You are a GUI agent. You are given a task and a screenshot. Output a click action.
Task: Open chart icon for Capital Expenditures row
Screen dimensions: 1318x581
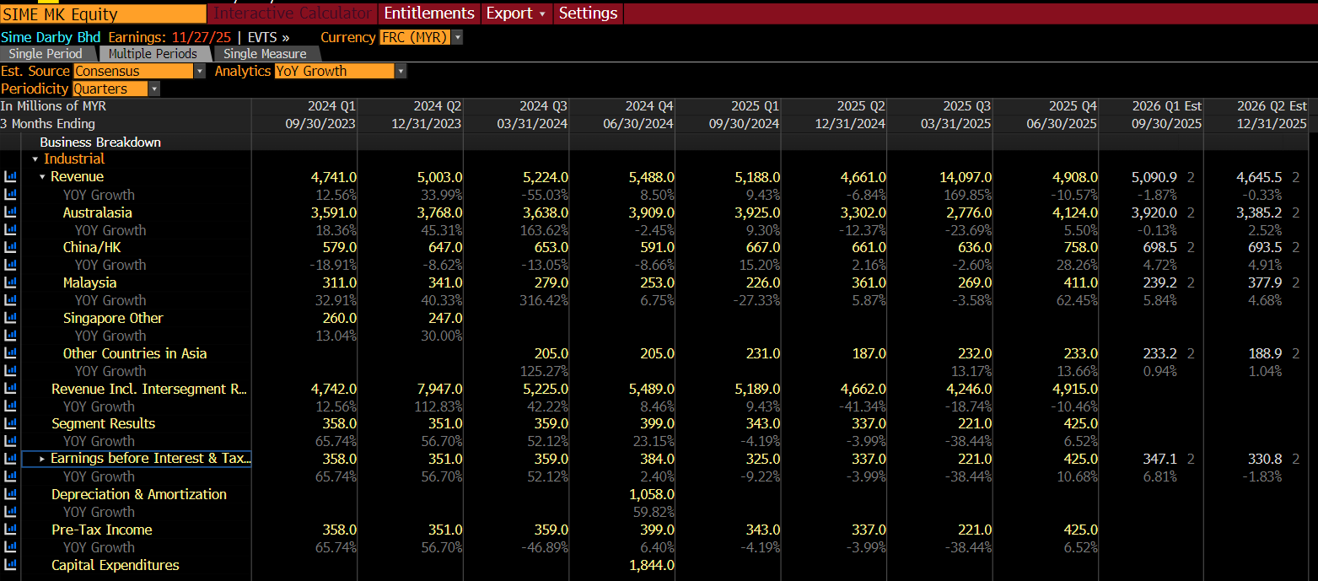coord(10,565)
